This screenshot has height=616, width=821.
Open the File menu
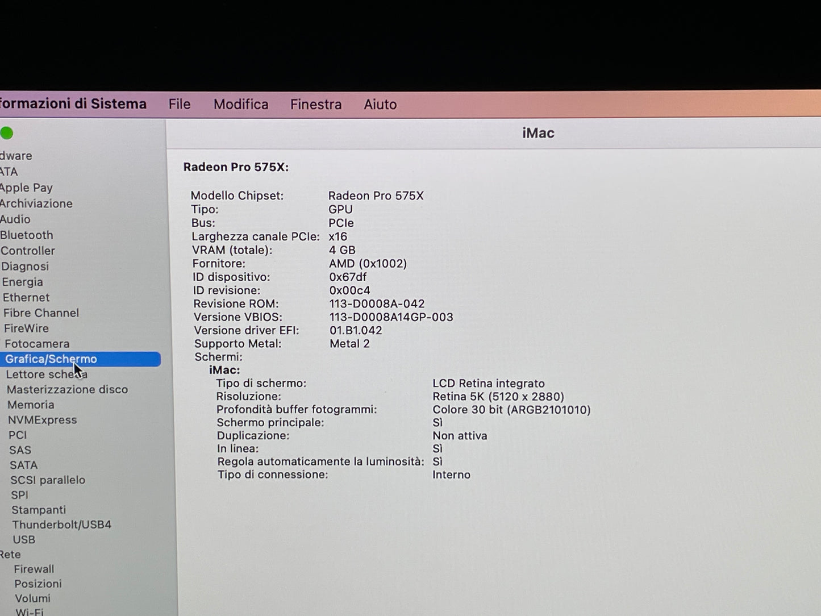180,105
